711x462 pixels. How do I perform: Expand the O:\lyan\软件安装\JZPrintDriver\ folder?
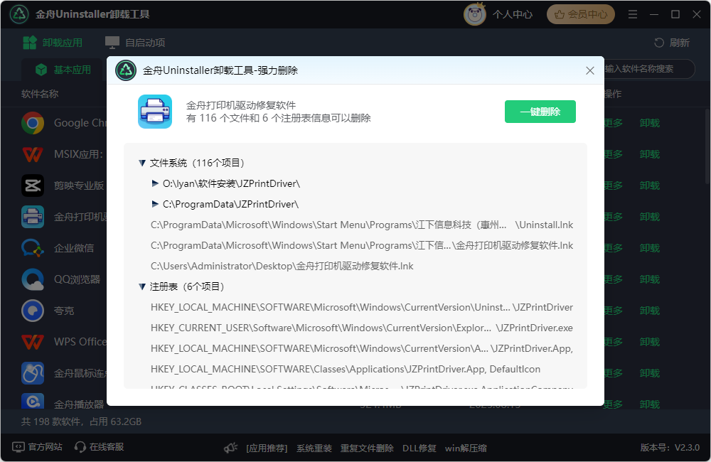point(155,183)
